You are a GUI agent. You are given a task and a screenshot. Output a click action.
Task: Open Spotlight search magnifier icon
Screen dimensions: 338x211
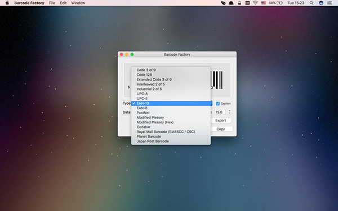312,3
